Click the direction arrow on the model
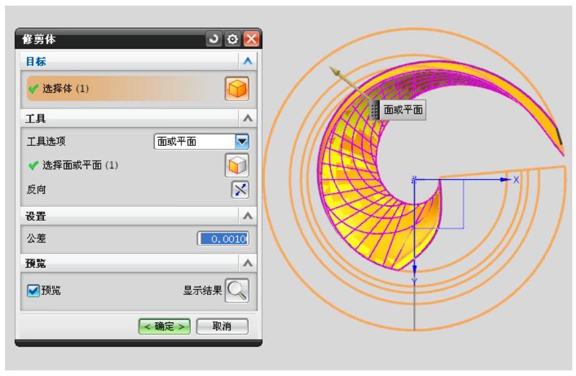The image size is (576, 376). [x=349, y=82]
